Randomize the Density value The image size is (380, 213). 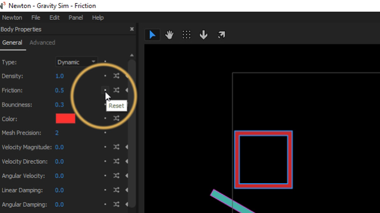tap(116, 76)
